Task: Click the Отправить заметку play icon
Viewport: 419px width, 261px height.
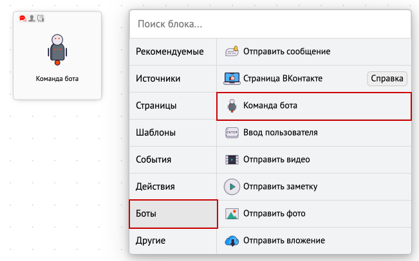Action: 232,186
